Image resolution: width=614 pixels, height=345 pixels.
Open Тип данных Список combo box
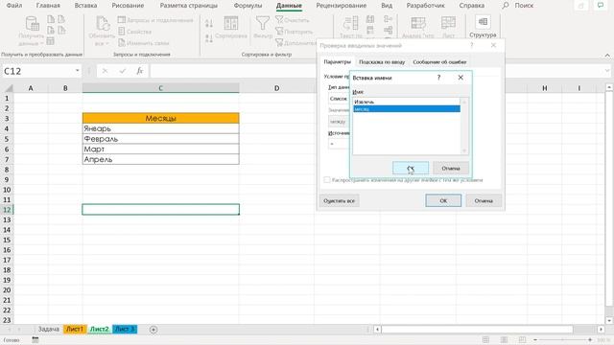[x=339, y=99]
